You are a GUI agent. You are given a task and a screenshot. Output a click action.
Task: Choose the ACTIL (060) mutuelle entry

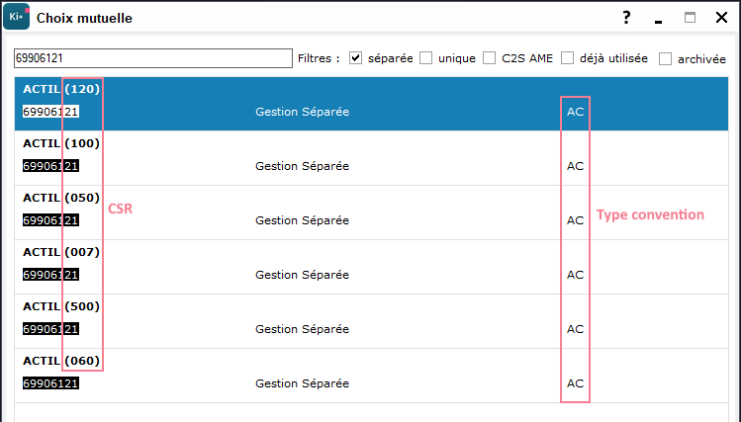371,376
